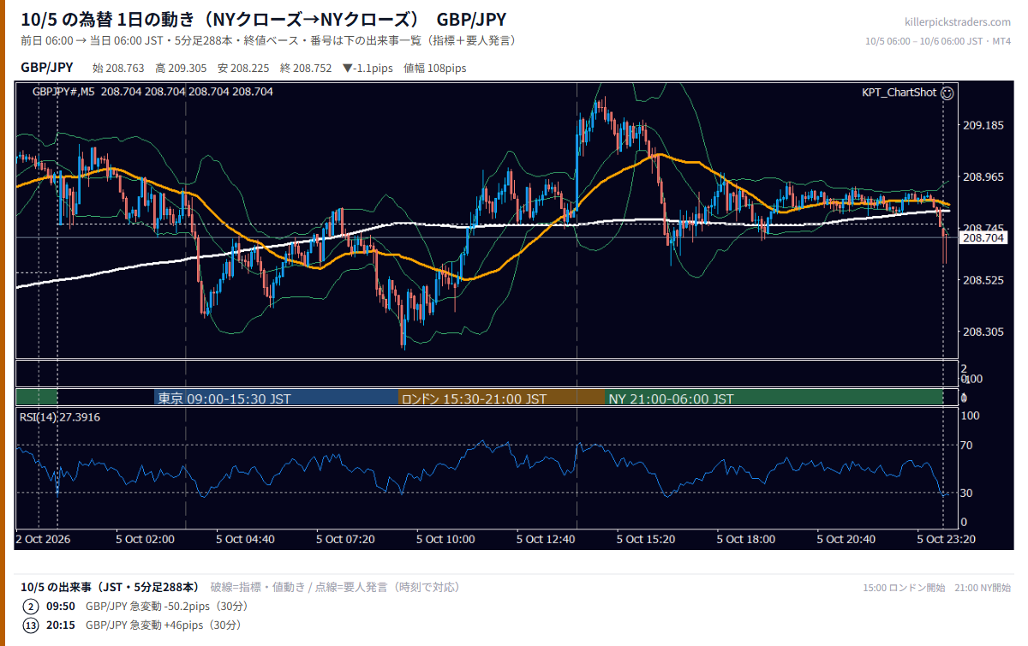Select the ロンドン 15:30-21:00 JST session bar
1028x646 pixels.
click(x=501, y=398)
